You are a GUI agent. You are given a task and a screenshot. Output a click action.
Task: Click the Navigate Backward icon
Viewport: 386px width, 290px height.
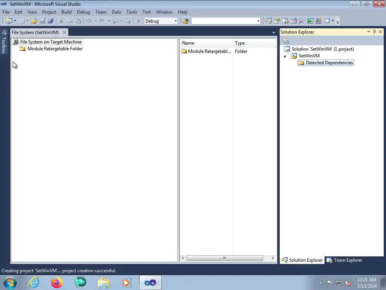[x=115, y=21]
